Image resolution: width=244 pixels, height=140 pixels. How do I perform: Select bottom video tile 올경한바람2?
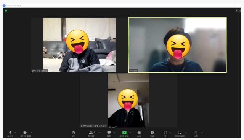[x=128, y=101]
